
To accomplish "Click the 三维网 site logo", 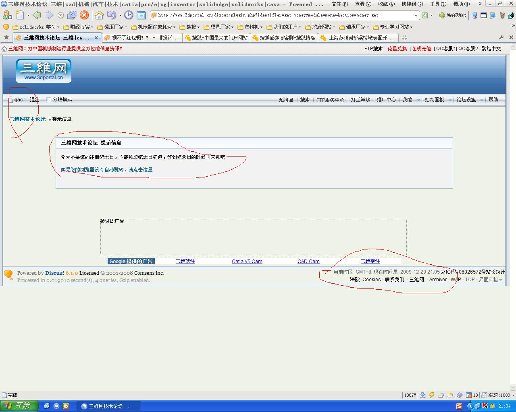I will 44,71.
